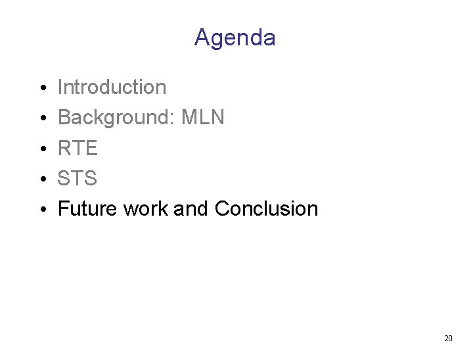473x355 pixels.
Task: Select the Introduction bullet text
Action: [112, 87]
